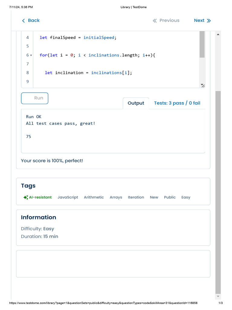This screenshot has height=310, width=232.
Task: Click page scrollbar down arrow
Action: pos(218,296)
